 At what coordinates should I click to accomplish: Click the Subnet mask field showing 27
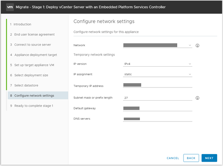158,98
